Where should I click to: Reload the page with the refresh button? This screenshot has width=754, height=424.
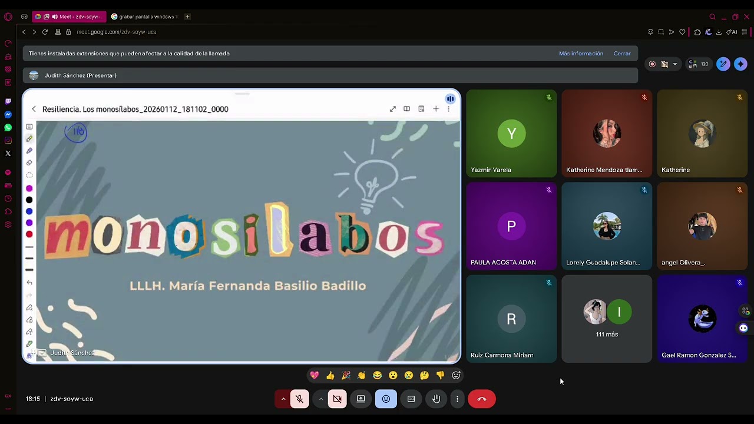(x=45, y=32)
